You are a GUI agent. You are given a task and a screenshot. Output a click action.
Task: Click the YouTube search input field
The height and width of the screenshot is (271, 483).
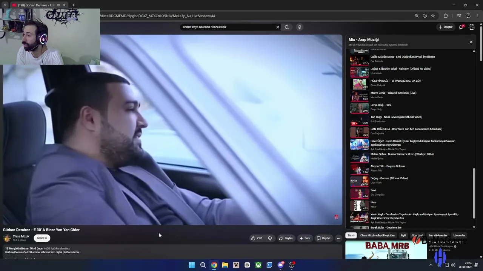point(228,27)
